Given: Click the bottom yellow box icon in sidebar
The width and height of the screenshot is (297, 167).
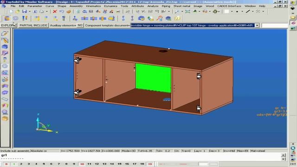Looking at the screenshot, I should pyautogui.click(x=5, y=119).
